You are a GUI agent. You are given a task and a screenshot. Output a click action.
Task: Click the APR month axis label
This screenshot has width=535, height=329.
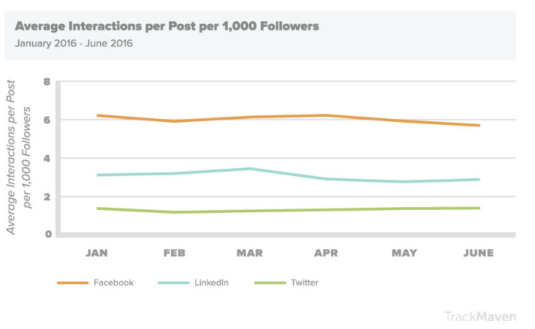point(326,253)
